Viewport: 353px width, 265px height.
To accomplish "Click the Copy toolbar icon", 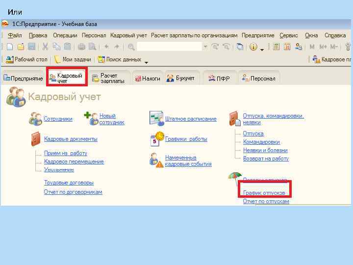I will 56,47.
